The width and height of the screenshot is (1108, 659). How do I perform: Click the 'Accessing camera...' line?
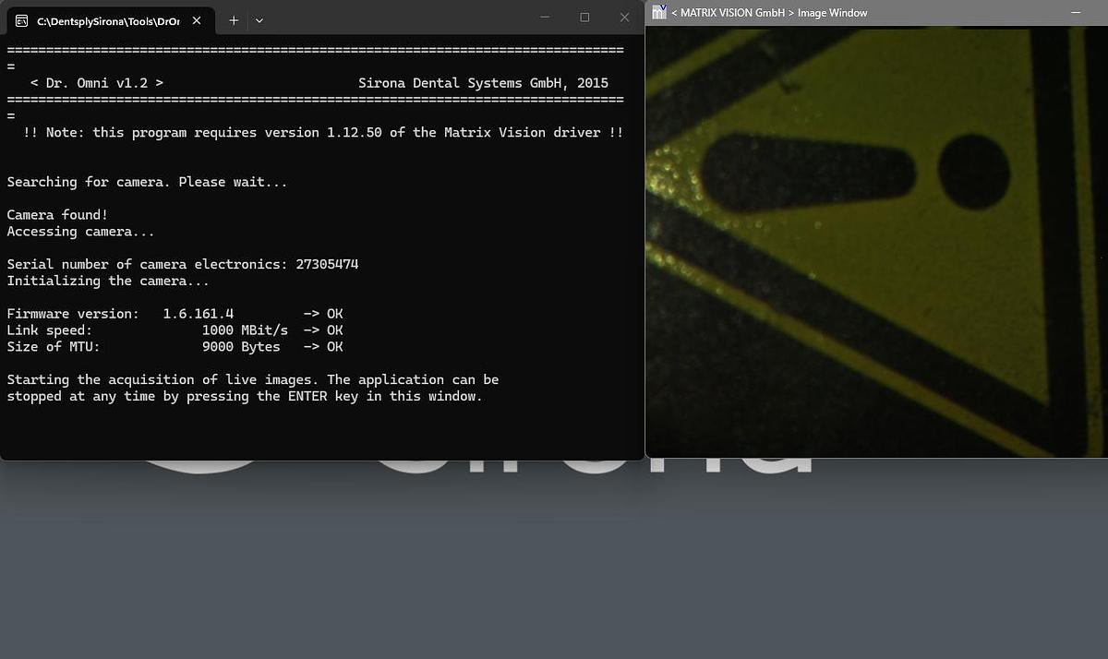[x=80, y=232]
